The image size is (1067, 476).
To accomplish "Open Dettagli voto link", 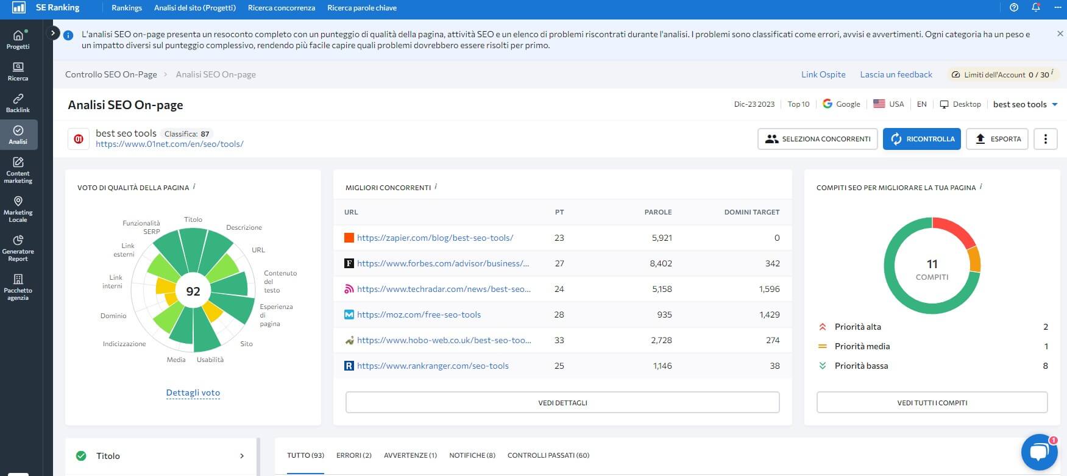I will click(x=193, y=393).
